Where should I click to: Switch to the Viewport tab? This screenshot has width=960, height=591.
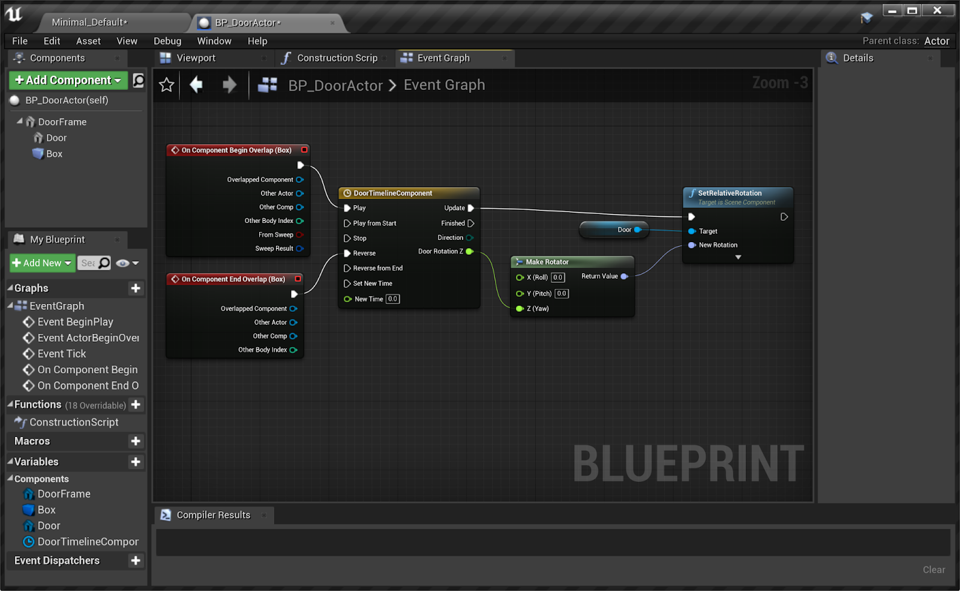(x=196, y=58)
